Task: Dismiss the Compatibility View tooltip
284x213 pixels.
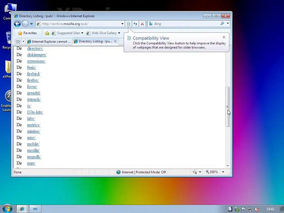Action: (x=224, y=37)
